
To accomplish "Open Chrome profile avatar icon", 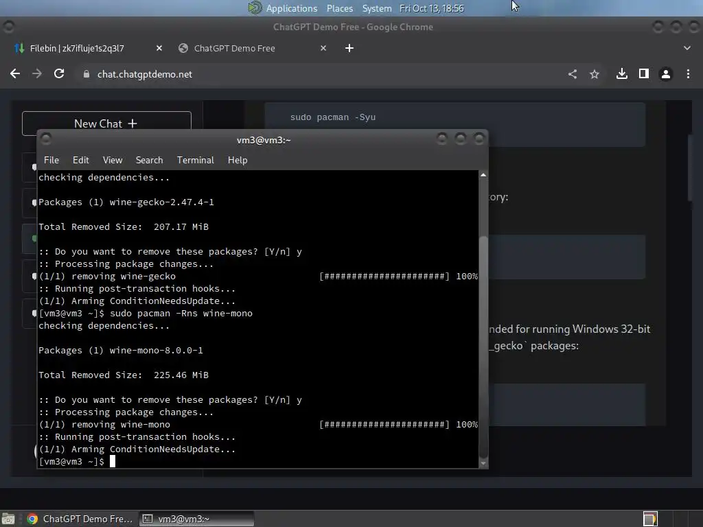I will click(x=666, y=74).
